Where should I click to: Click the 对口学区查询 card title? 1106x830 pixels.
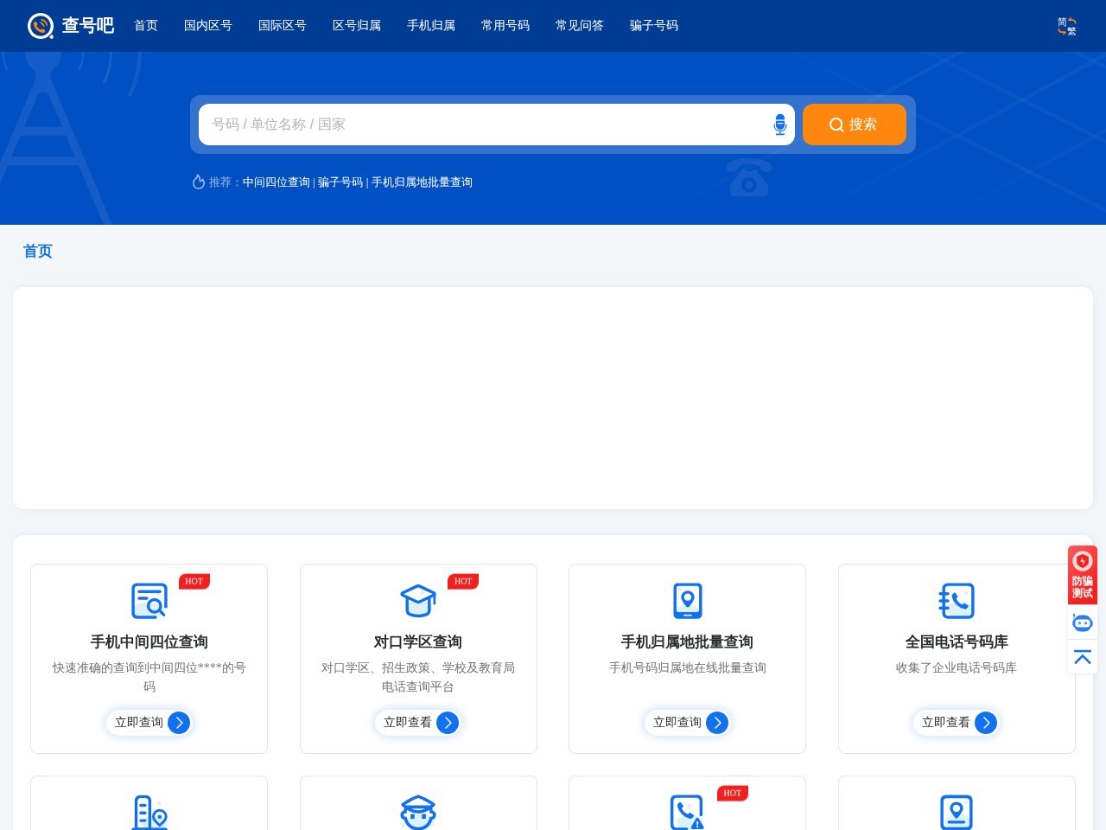[418, 642]
